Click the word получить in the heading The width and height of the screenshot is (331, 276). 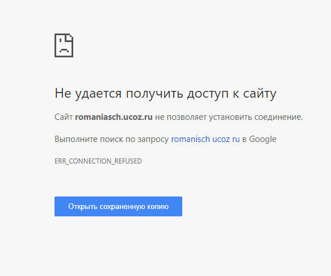pos(154,93)
